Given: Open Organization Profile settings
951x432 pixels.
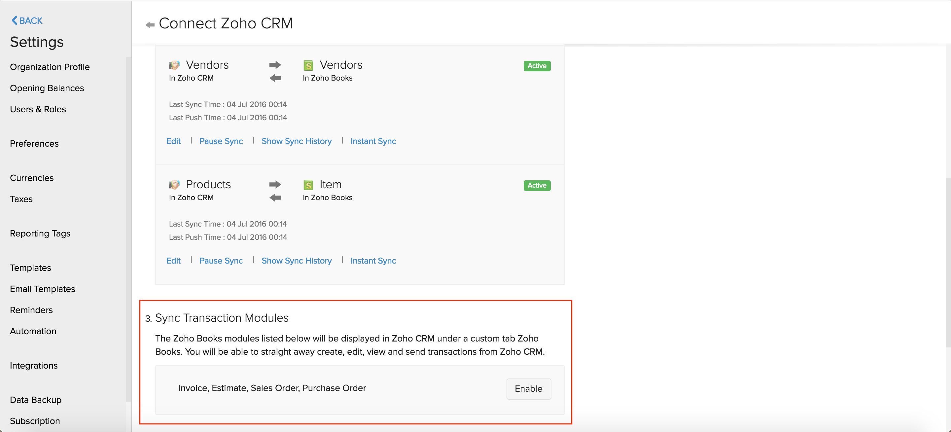Looking at the screenshot, I should pyautogui.click(x=51, y=67).
